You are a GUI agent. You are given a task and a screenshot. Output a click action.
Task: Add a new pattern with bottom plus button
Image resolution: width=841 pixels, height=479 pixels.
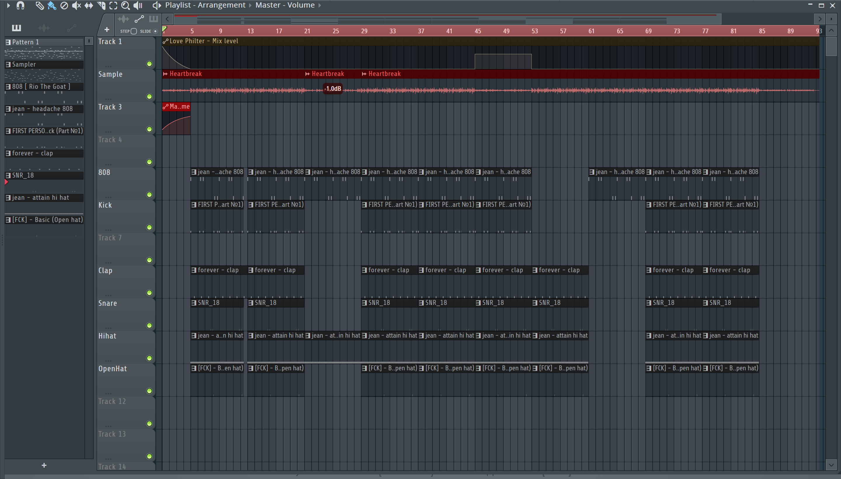click(x=44, y=465)
